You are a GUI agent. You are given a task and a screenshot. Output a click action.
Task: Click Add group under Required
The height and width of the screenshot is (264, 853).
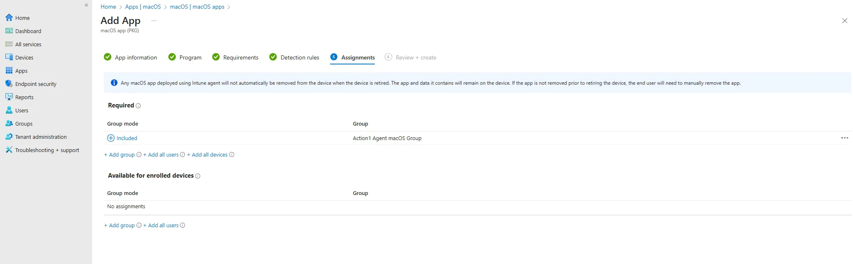(120, 155)
